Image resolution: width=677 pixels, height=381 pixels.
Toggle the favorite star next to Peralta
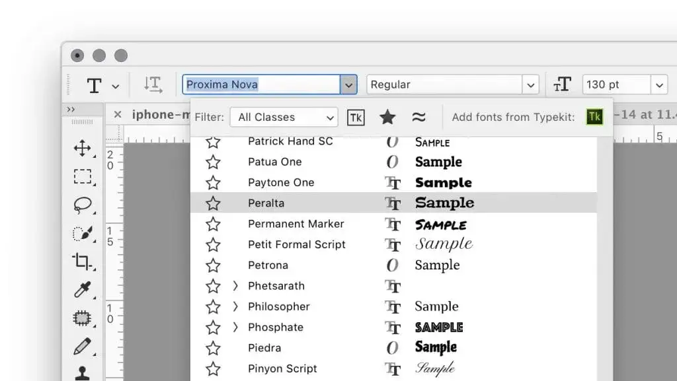tap(213, 203)
